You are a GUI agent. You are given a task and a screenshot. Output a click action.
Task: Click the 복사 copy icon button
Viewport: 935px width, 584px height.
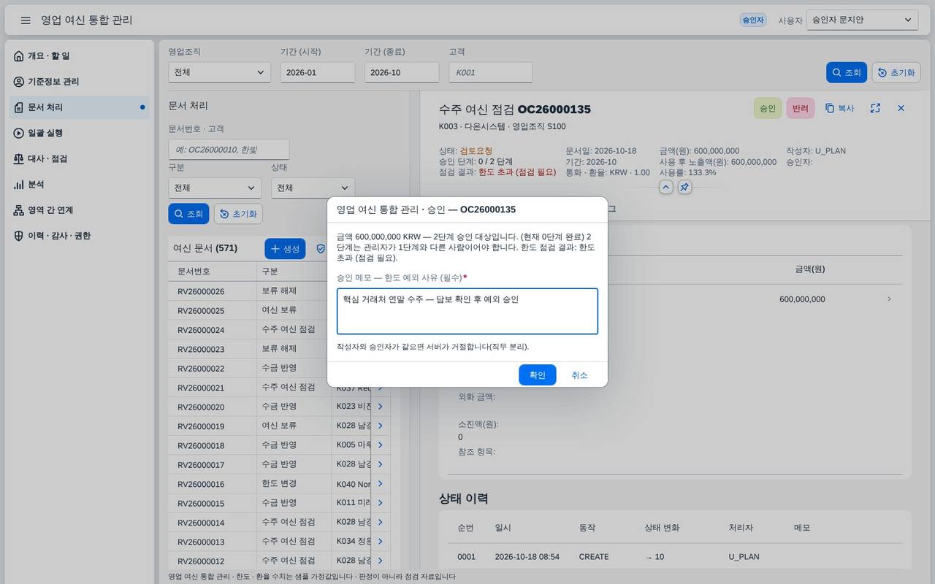tap(839, 108)
